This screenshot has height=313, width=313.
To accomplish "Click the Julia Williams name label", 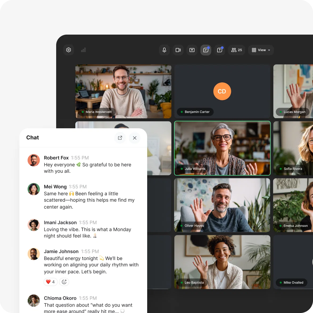I will click(193, 169).
